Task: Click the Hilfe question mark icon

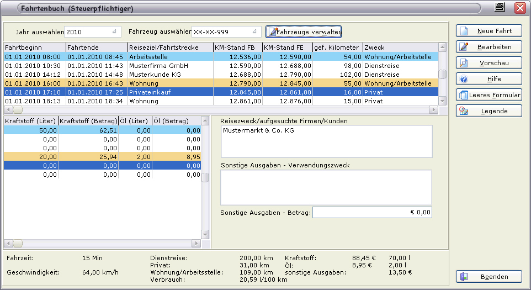Action: 464,80
